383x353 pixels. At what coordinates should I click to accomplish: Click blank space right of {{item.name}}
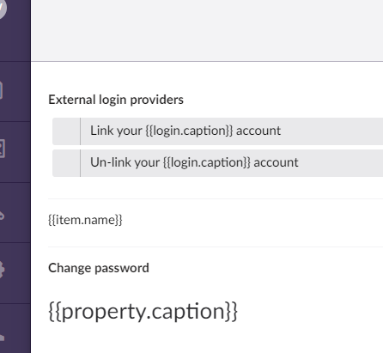point(252,220)
